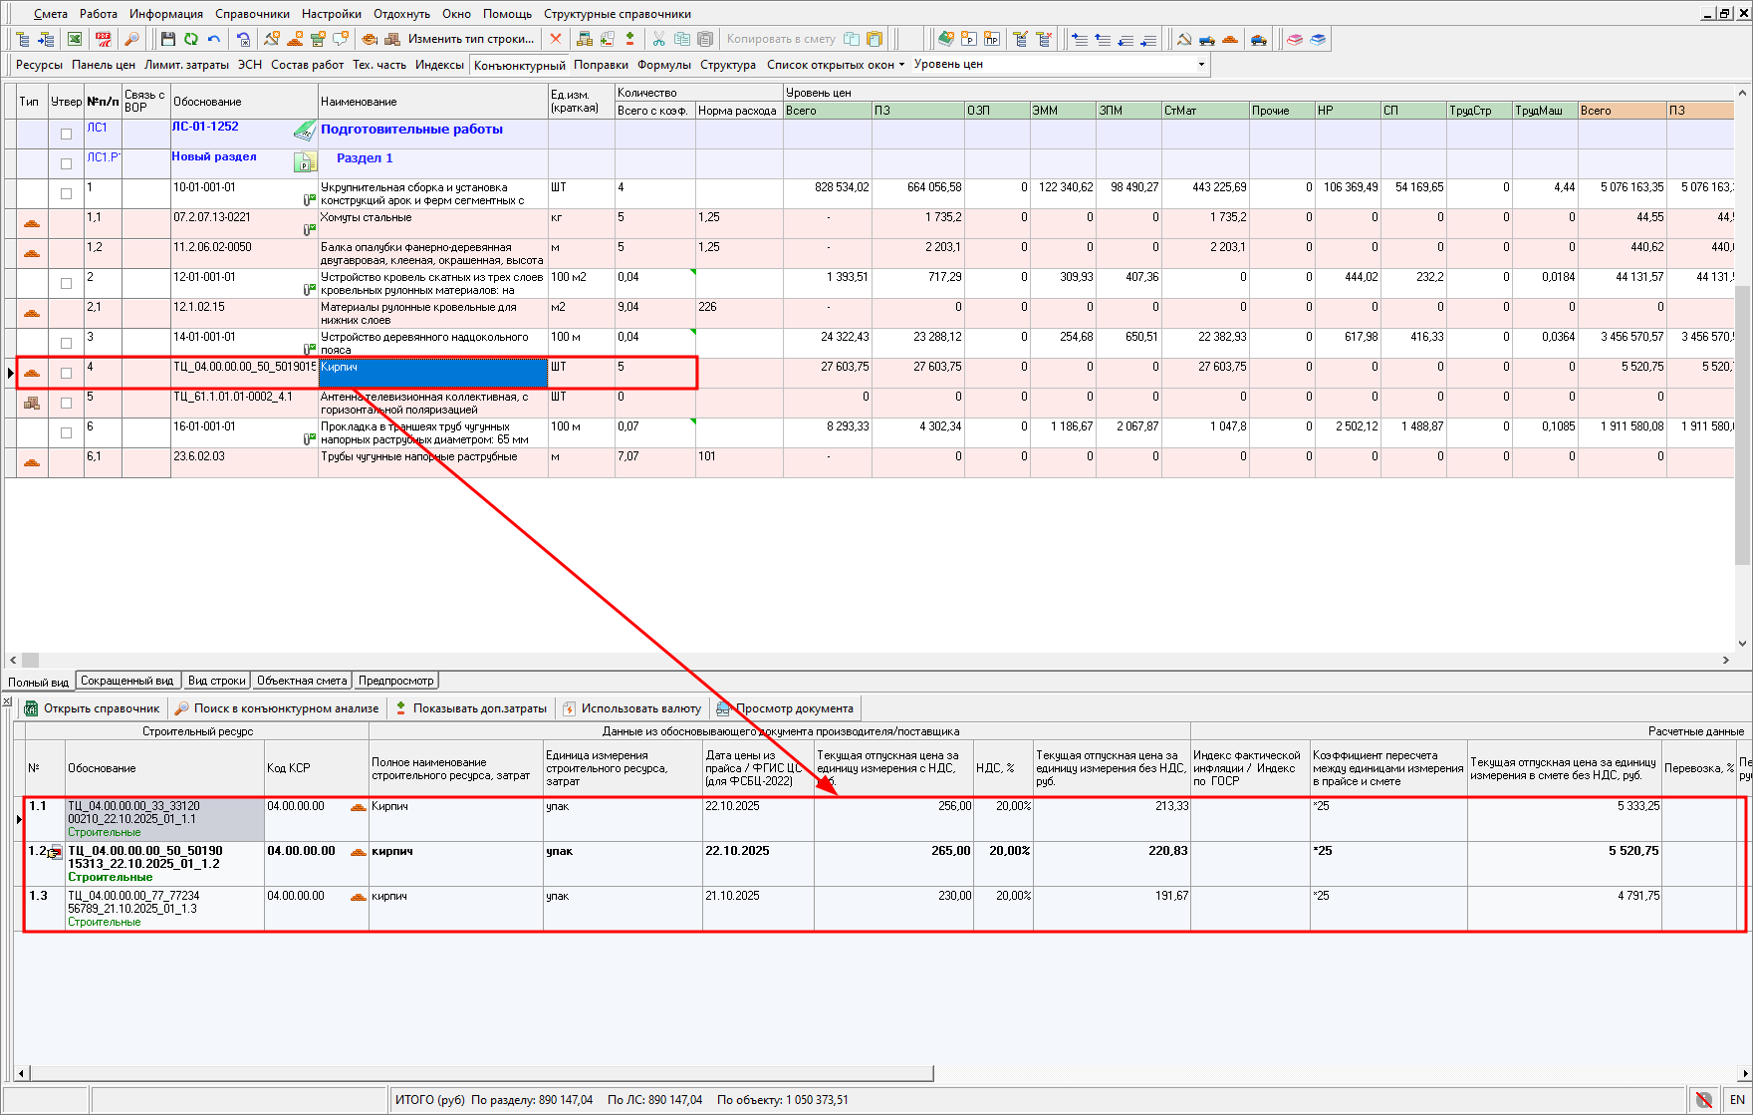Toggle the checkbox for row ЛС1
Viewport: 1753px width, 1115px height.
tap(66, 134)
